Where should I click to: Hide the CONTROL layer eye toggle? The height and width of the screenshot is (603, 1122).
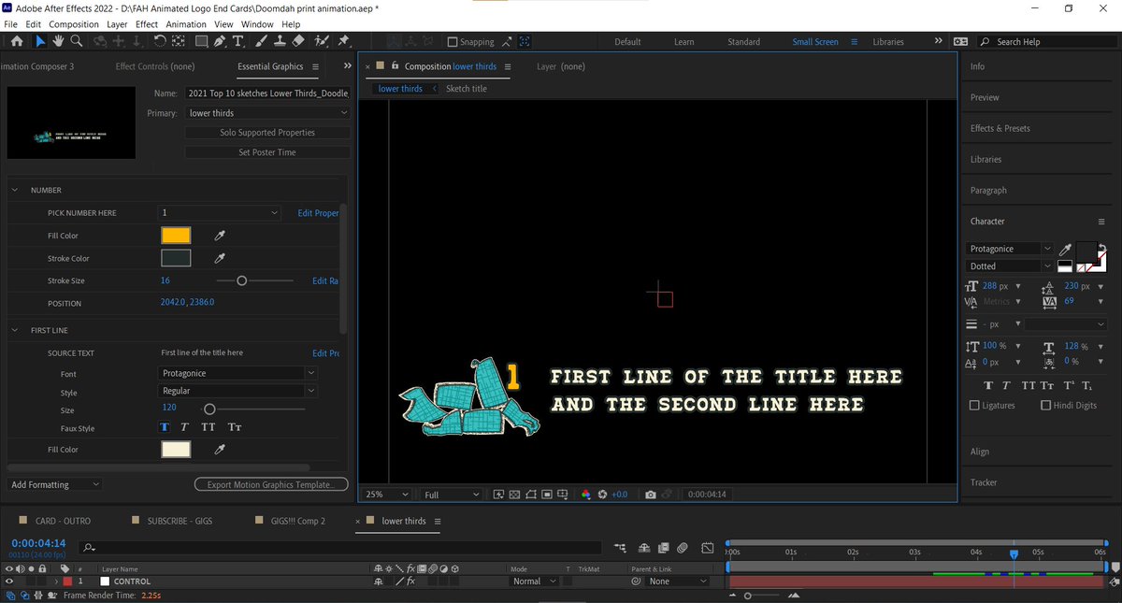9,581
